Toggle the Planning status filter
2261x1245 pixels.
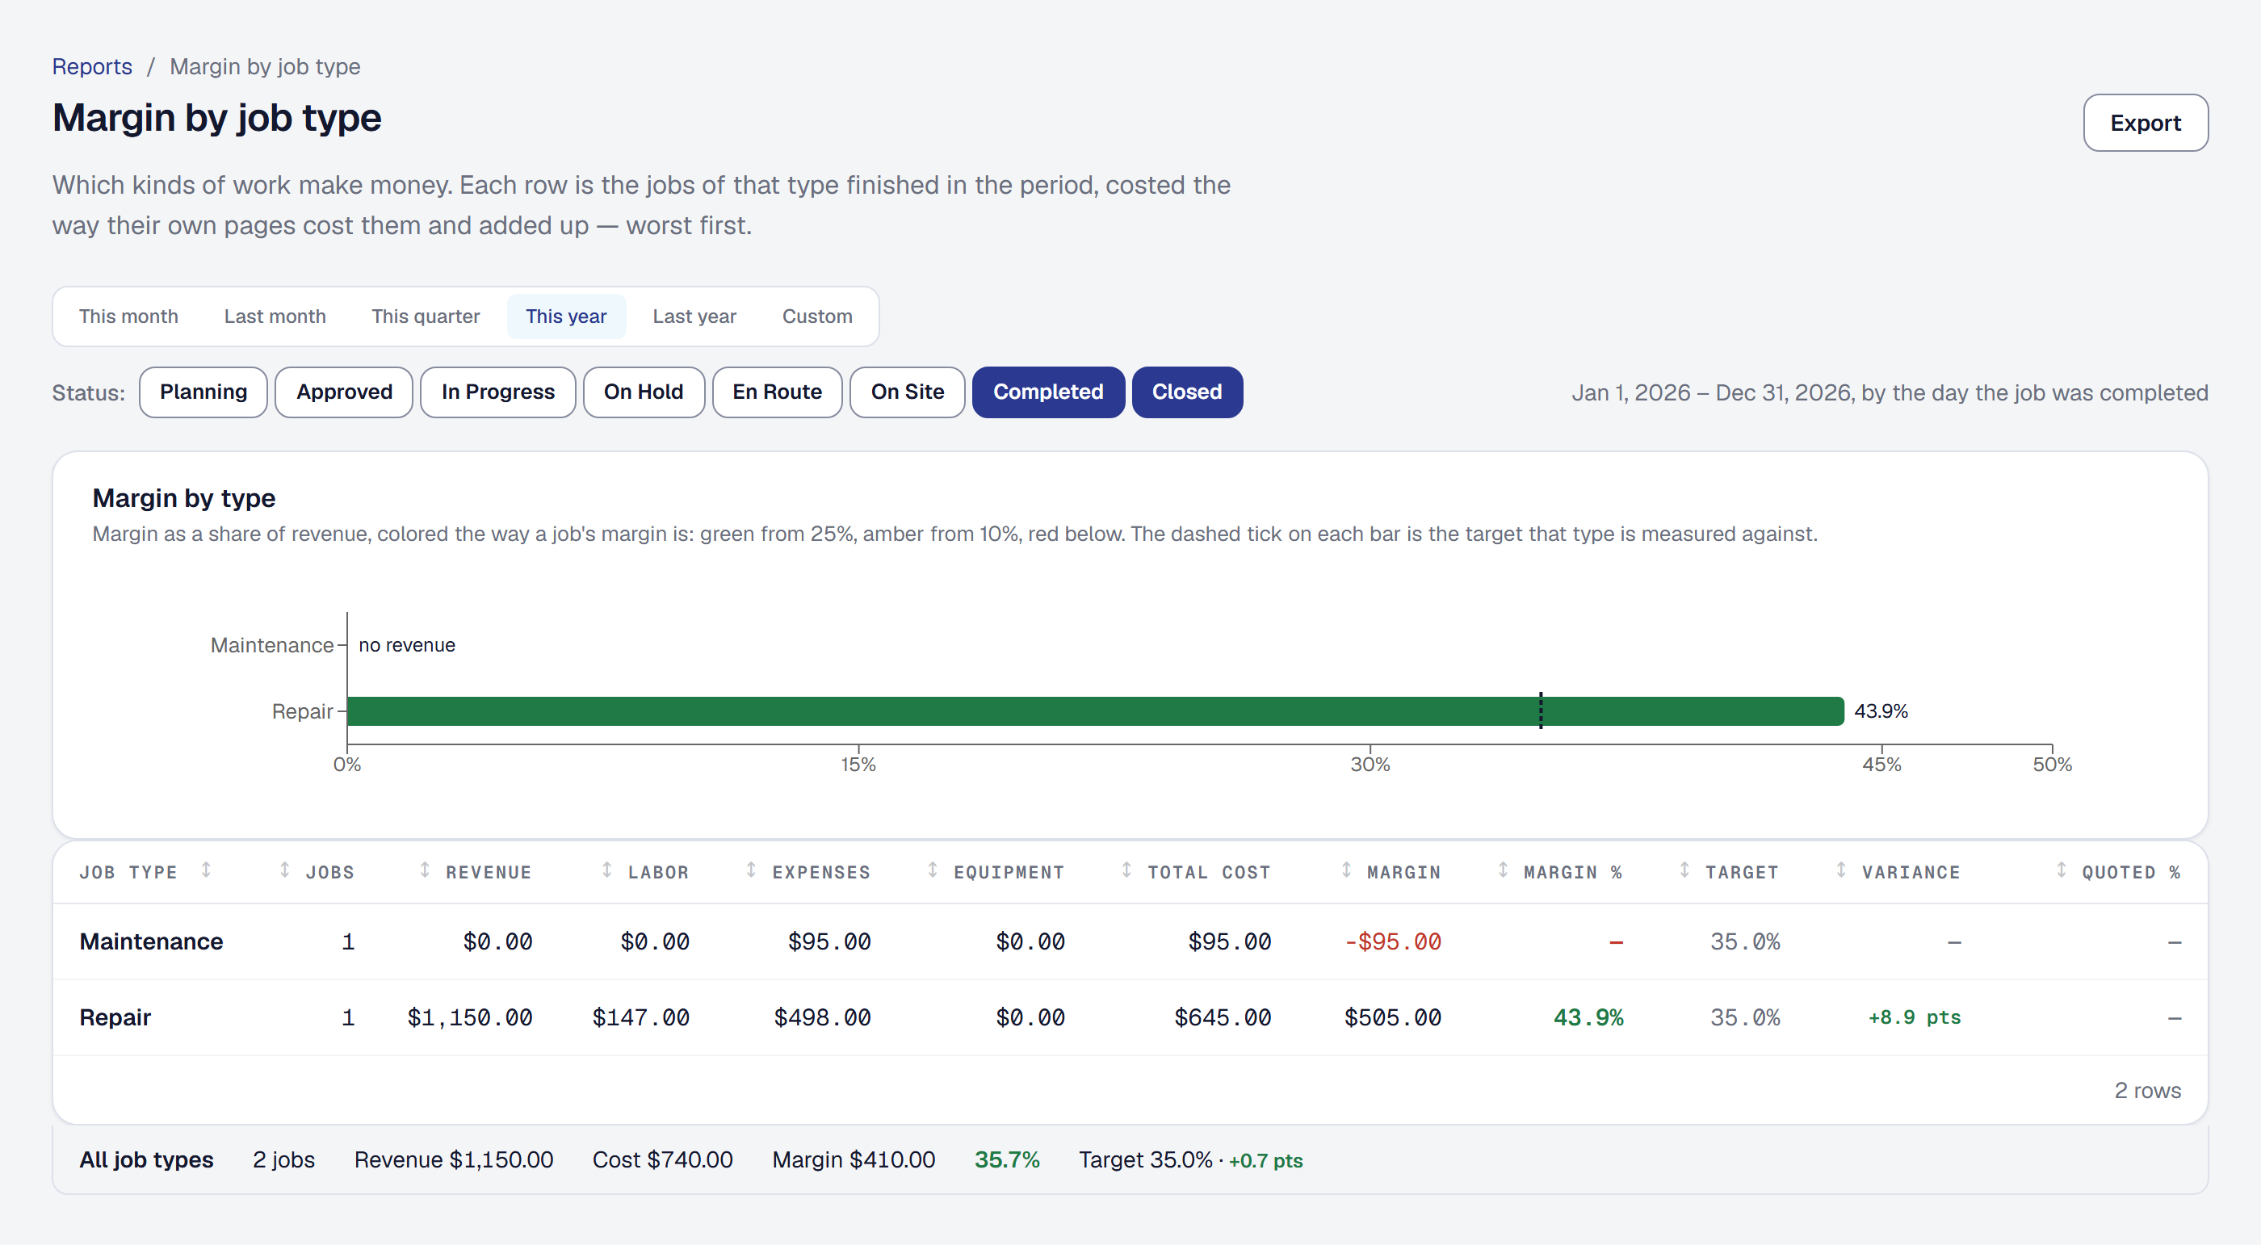[203, 392]
